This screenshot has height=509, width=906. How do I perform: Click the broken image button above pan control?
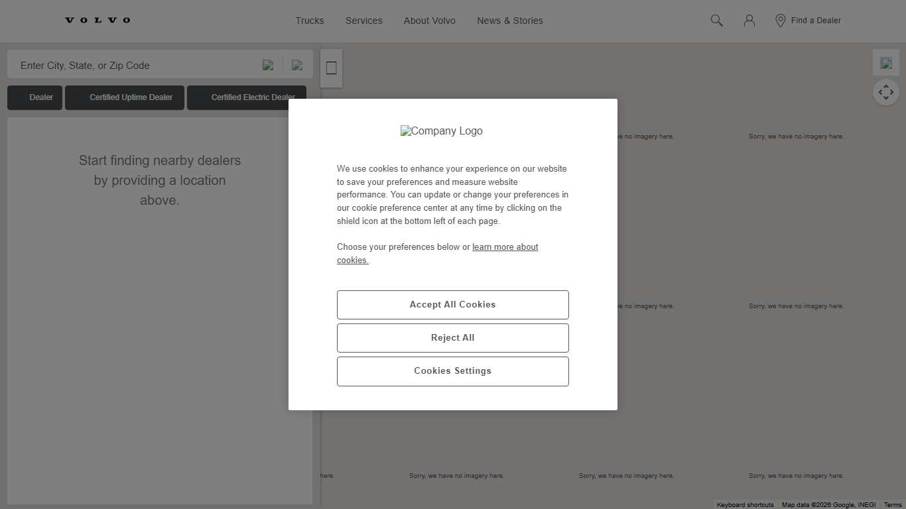point(886,63)
